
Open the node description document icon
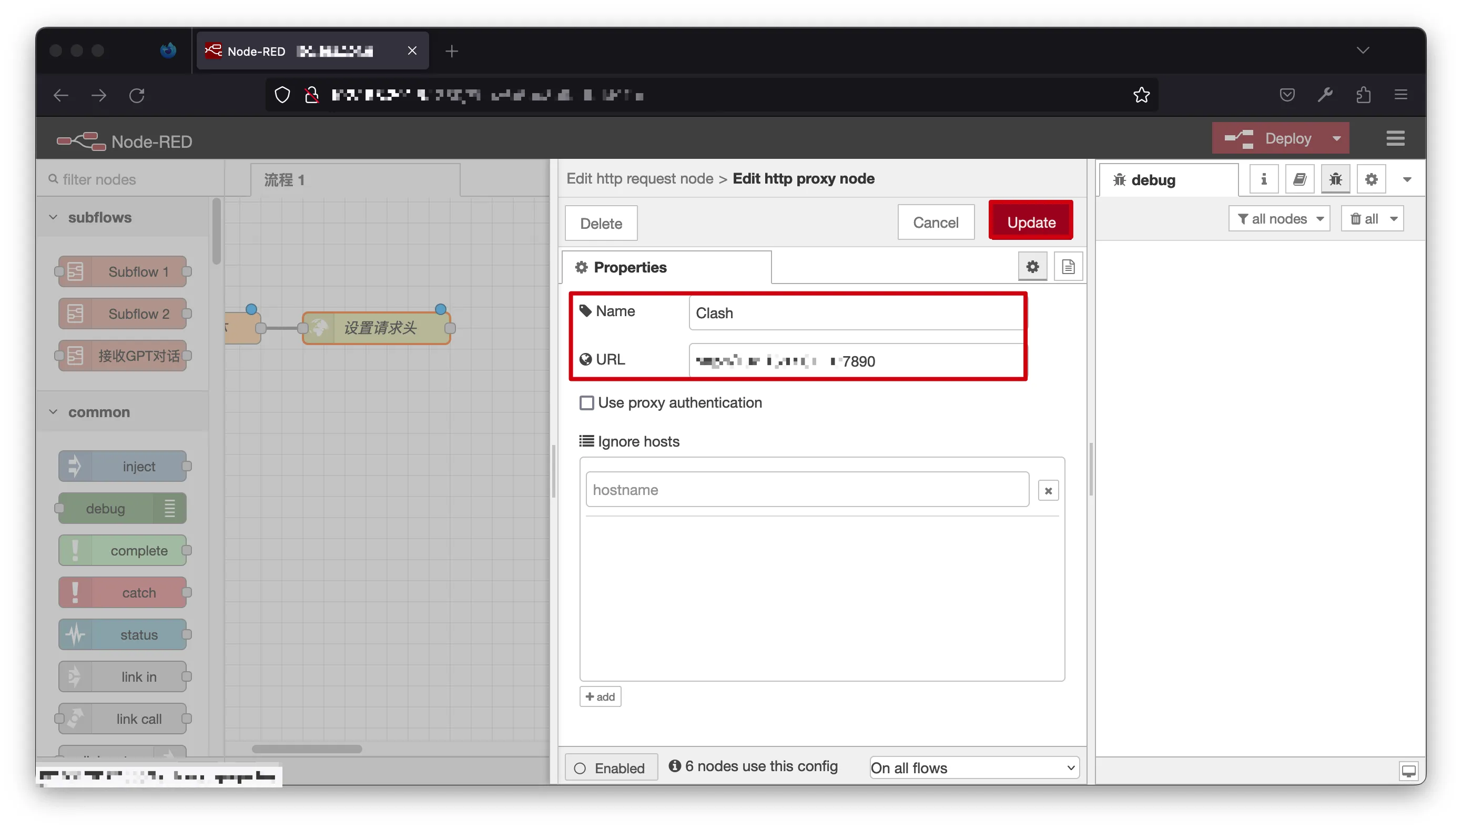[1068, 267]
